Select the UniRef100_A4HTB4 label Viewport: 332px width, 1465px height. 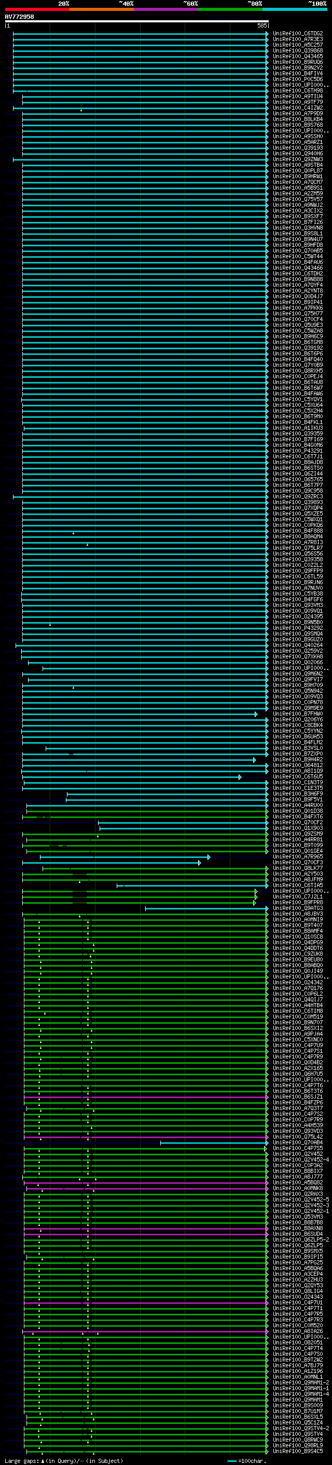297,1005
